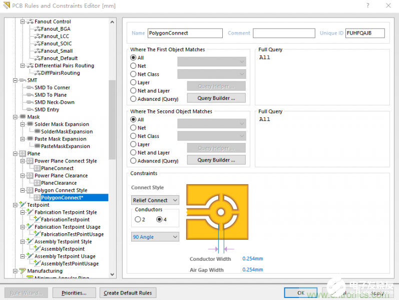Click the Testpoint category icon
This screenshot has width=399, height=300.
(23, 205)
